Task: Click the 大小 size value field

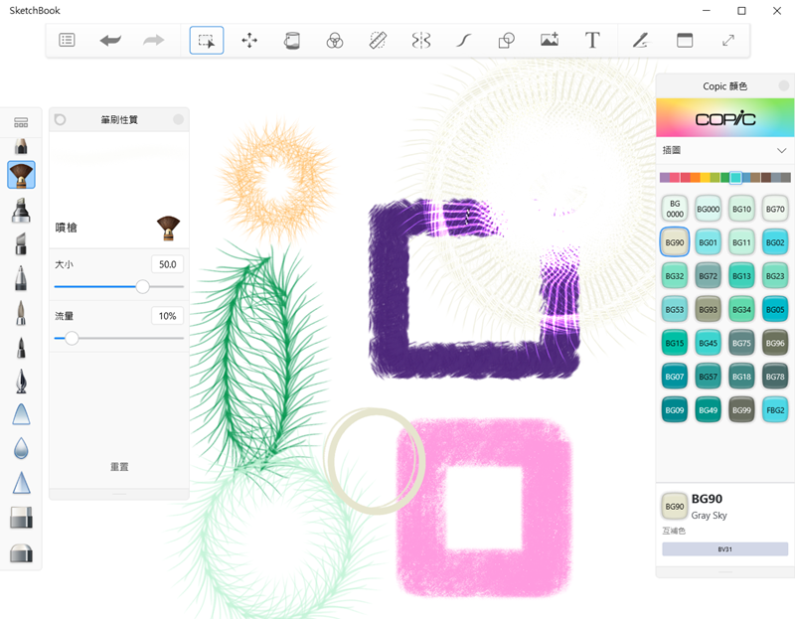Action: click(x=167, y=264)
